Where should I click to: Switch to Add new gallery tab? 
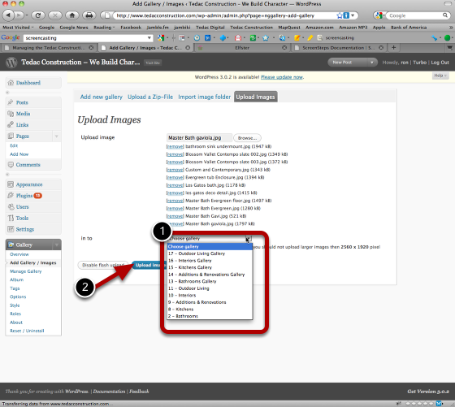(102, 97)
